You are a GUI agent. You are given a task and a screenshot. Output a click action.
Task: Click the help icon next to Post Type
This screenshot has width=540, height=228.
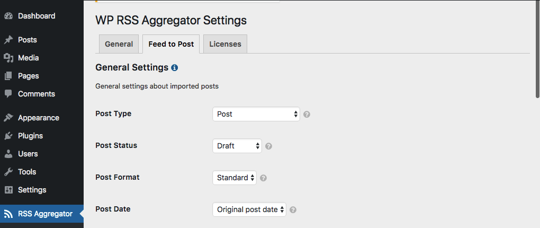click(x=307, y=114)
